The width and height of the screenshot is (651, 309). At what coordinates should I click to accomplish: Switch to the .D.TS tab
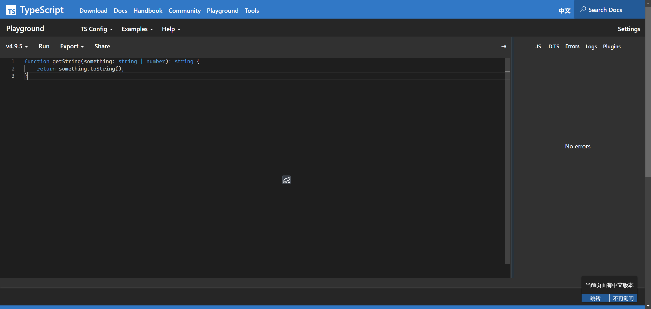pos(553,46)
